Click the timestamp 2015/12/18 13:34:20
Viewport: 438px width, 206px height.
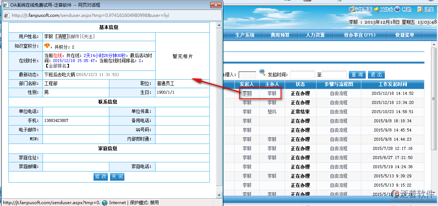coord(393,102)
